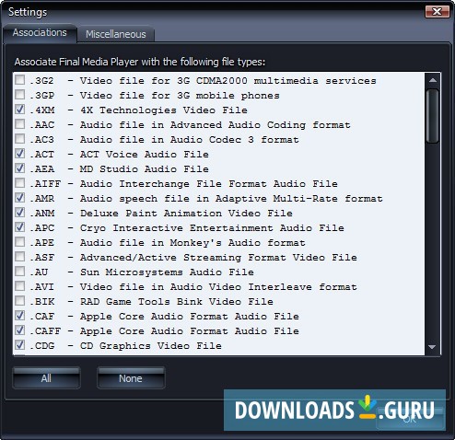Viewport: 455px width, 440px height.
Task: Select 'ACT Voice Audio File' text
Action: [145, 155]
